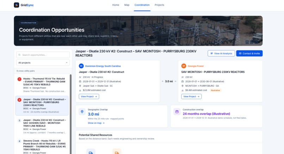Click the cost icon beside $23.8M
Screen dimensions: 284x154
(x=80, y=90)
